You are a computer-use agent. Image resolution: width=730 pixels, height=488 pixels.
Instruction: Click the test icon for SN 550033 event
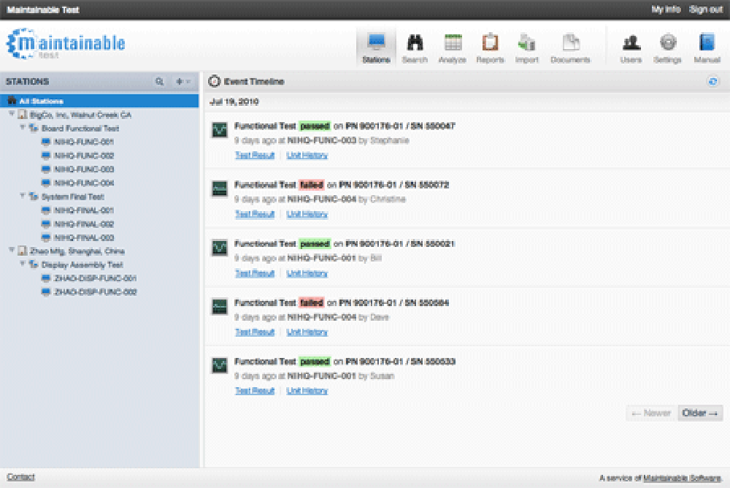coord(219,365)
